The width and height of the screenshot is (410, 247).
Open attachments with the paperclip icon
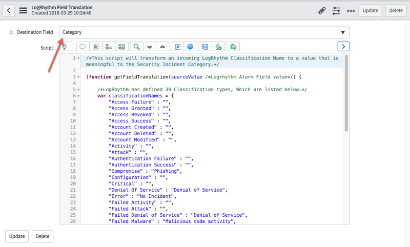[x=322, y=11]
